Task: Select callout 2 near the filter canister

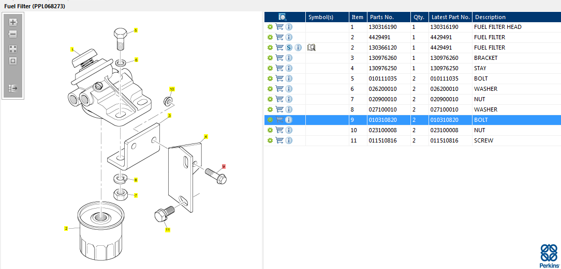Action: [x=66, y=228]
